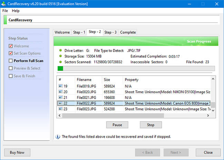Pause the running scan

pyautogui.click(x=117, y=125)
